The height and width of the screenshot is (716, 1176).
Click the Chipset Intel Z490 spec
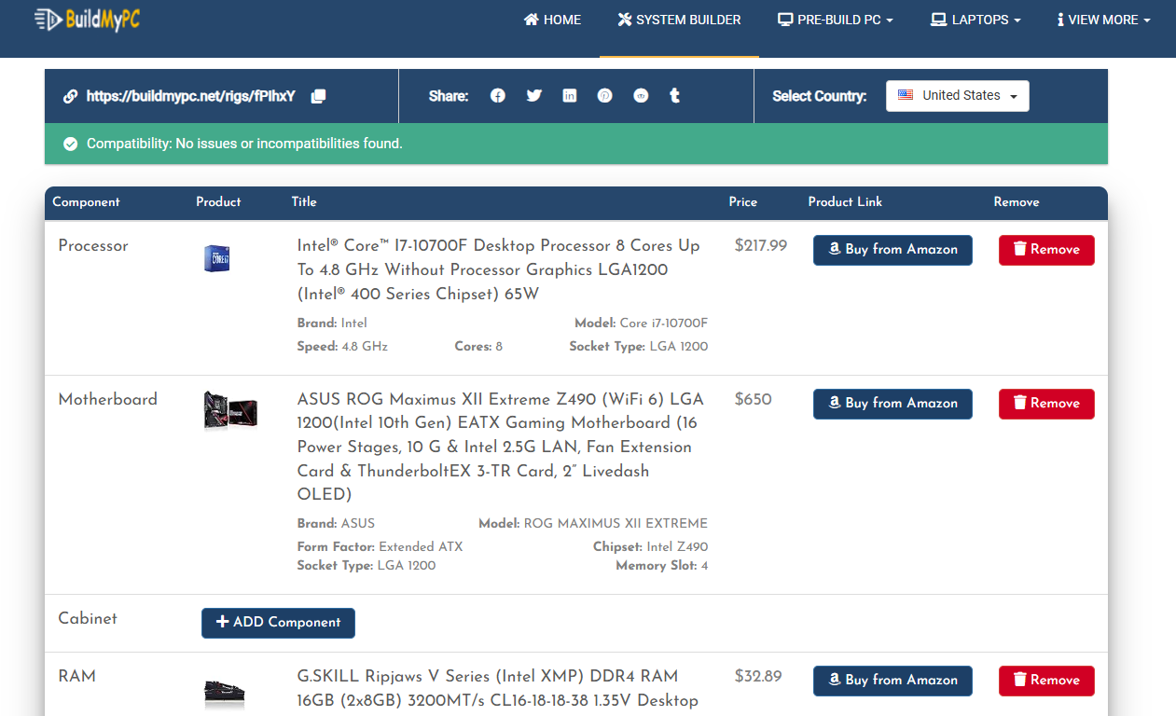coord(651,547)
